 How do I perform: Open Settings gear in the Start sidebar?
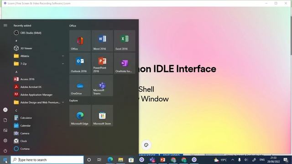[5, 141]
